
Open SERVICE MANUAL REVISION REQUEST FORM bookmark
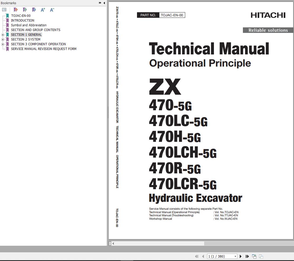tap(44, 49)
